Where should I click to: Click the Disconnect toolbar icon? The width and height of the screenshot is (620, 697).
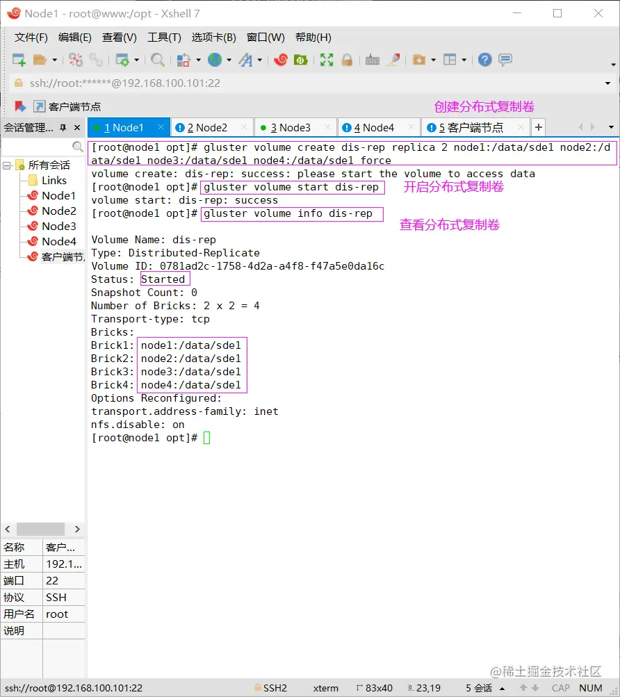[x=76, y=60]
